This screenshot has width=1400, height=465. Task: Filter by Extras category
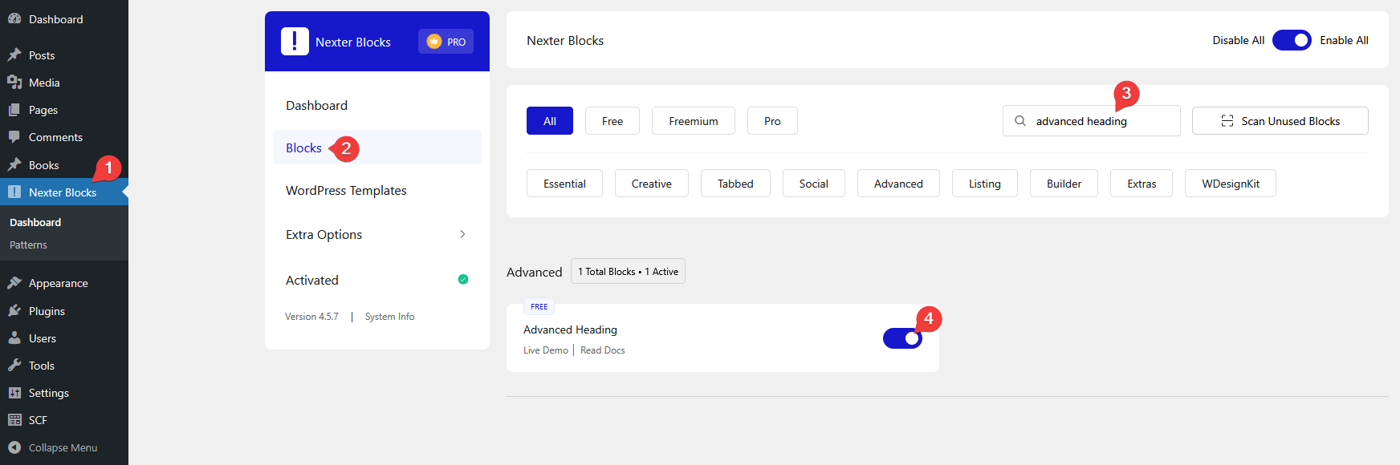(x=1142, y=184)
